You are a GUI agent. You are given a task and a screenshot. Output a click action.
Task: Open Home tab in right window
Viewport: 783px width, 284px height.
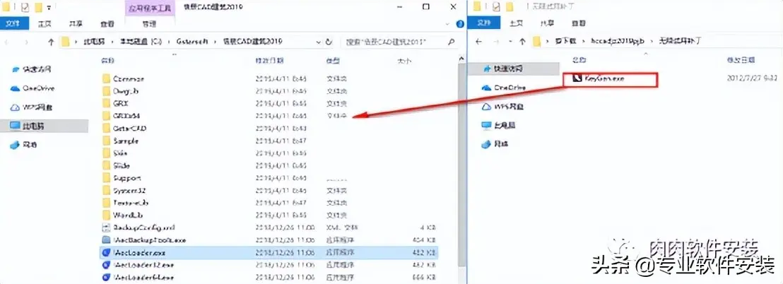click(516, 23)
